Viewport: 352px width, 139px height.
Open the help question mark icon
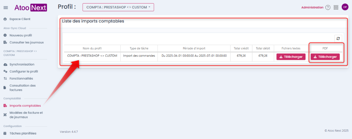click(328, 7)
